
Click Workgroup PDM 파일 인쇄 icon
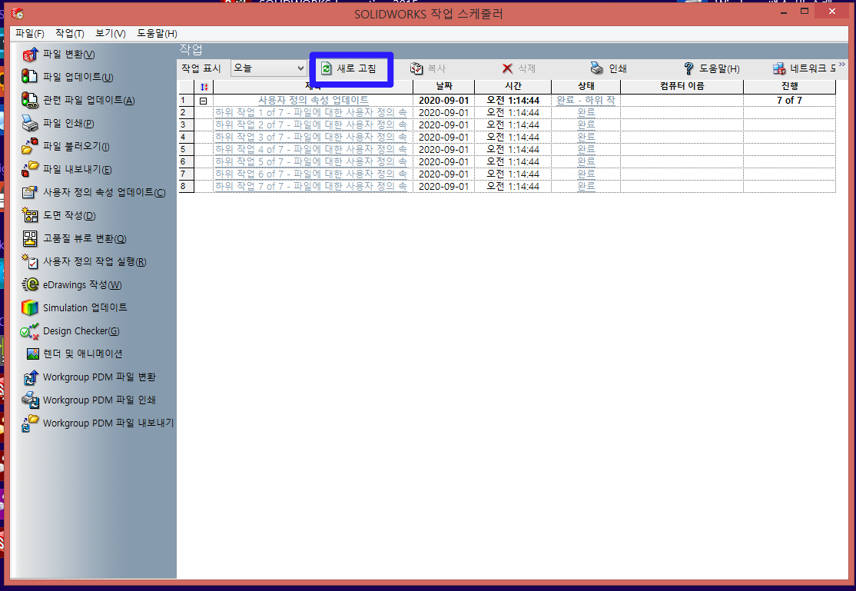pos(30,400)
